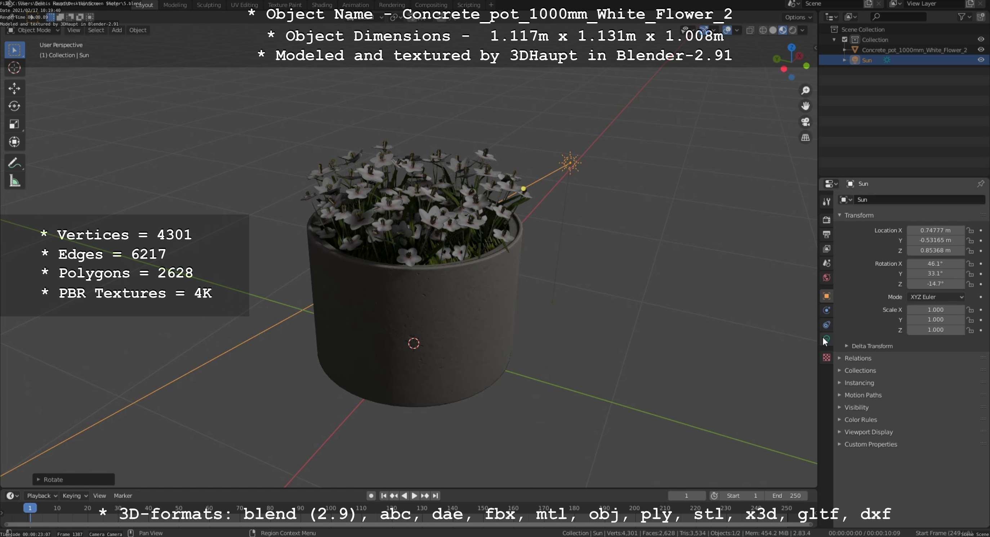Hide the Collection using its eye icon
This screenshot has width=990, height=537.
(x=981, y=39)
